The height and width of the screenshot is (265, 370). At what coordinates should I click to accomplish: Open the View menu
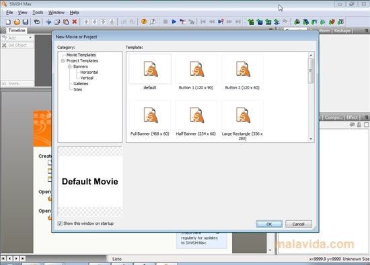pos(23,13)
